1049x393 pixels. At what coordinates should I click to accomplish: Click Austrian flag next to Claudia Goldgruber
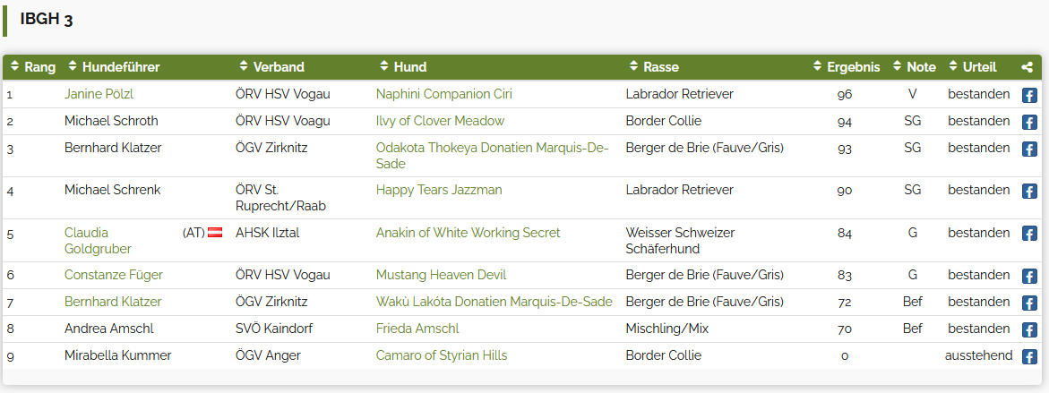click(x=215, y=233)
